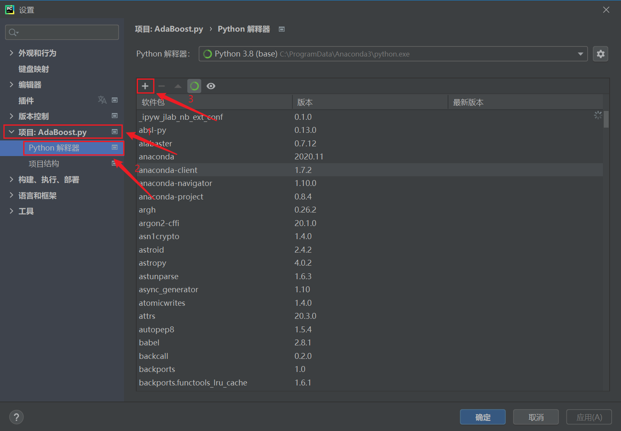This screenshot has height=431, width=621.
Task: Click the add package plus icon
Action: point(145,86)
